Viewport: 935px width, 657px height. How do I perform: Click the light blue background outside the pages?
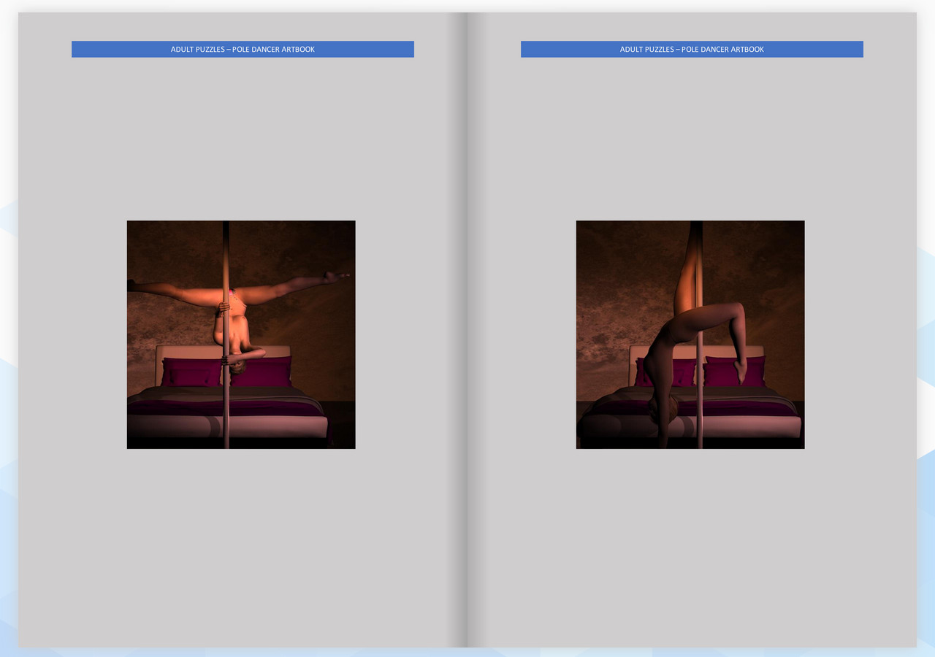(926, 365)
